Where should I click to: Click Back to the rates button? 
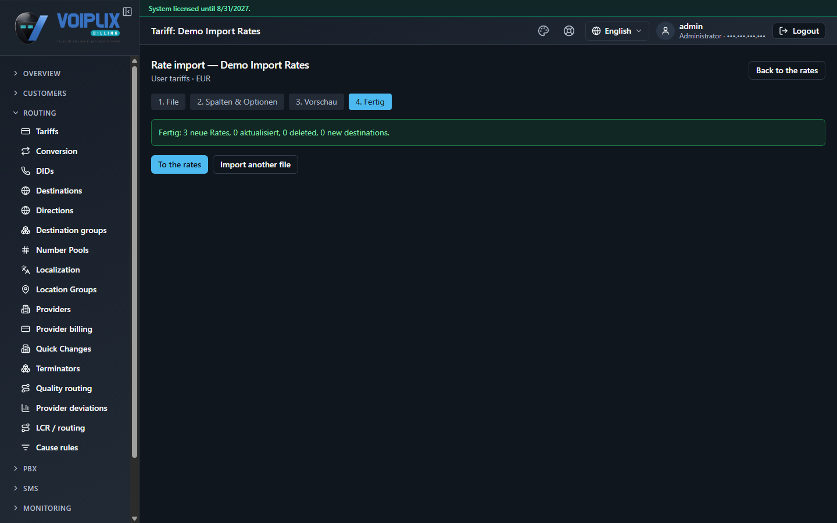click(x=787, y=70)
